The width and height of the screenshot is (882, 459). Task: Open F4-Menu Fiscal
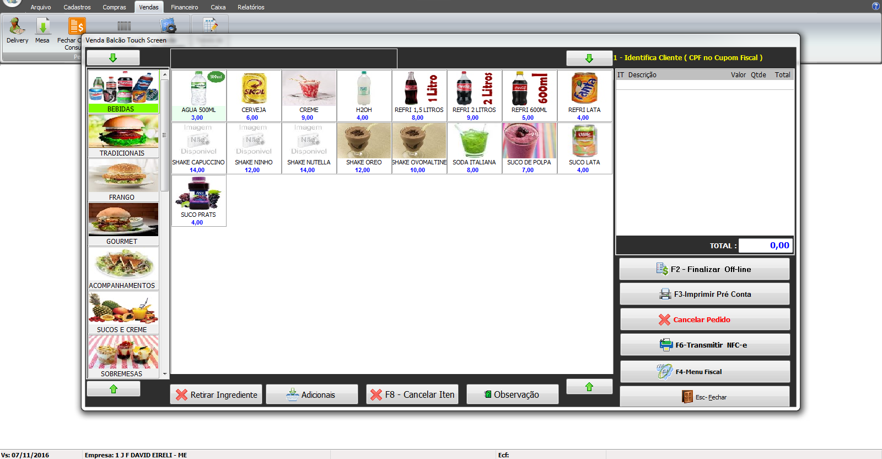click(x=704, y=371)
